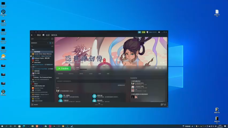Open game settings gear on banner

coord(156,68)
